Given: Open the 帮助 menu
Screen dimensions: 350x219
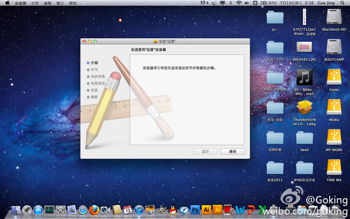Looking at the screenshot, I should click(73, 3).
